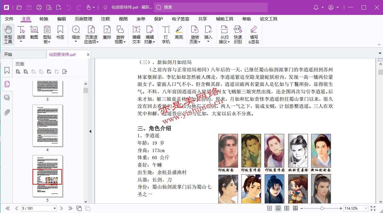Click the Reflow button (重排)
The width and height of the screenshot is (383, 213).
107,32
